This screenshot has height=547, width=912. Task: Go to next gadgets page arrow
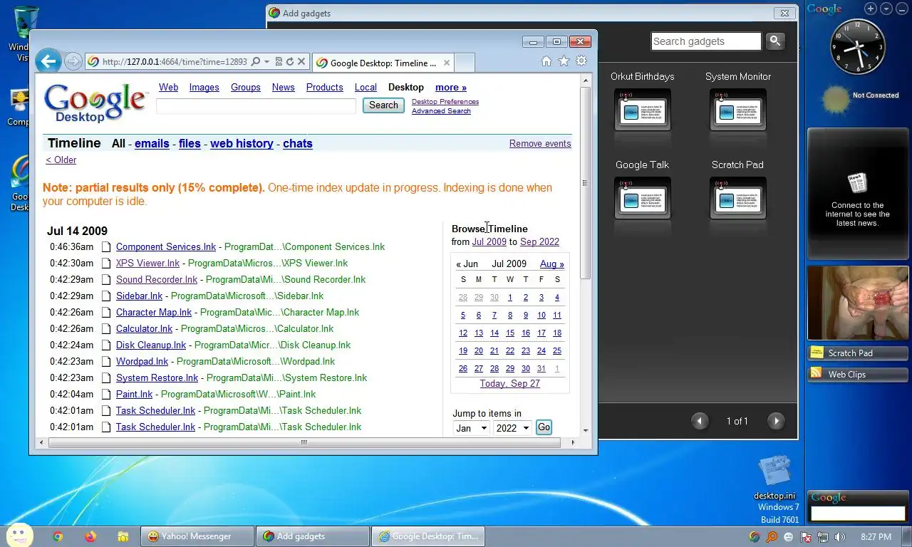(776, 421)
